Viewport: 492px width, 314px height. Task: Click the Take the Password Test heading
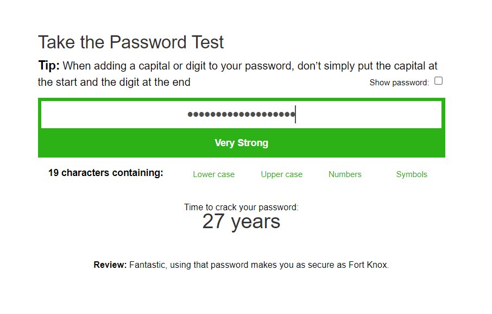131,42
